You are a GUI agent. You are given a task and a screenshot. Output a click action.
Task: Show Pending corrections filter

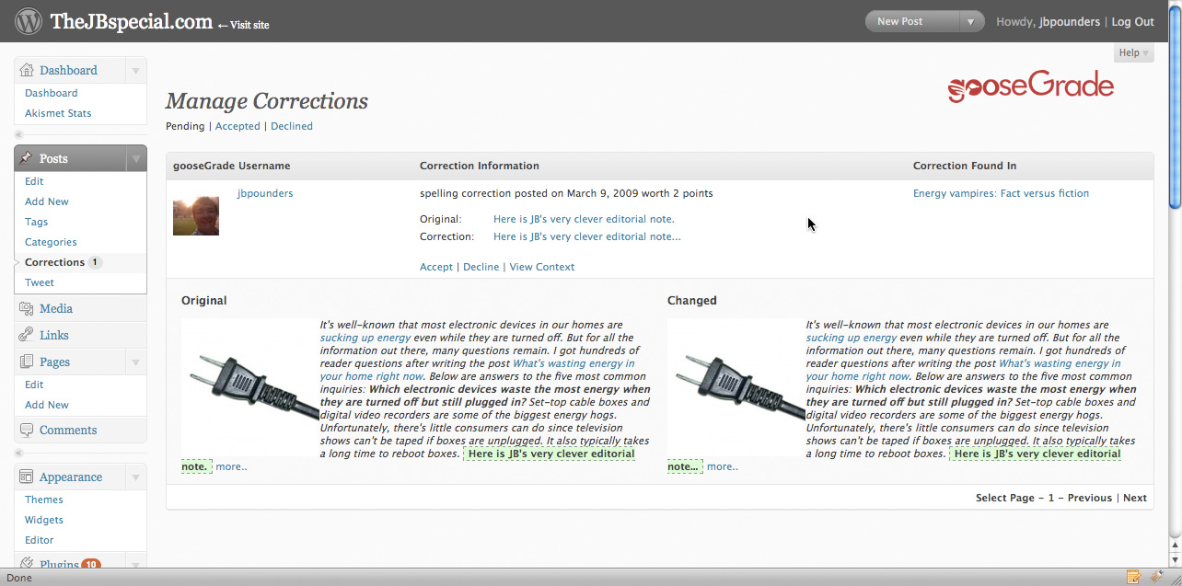coord(185,126)
